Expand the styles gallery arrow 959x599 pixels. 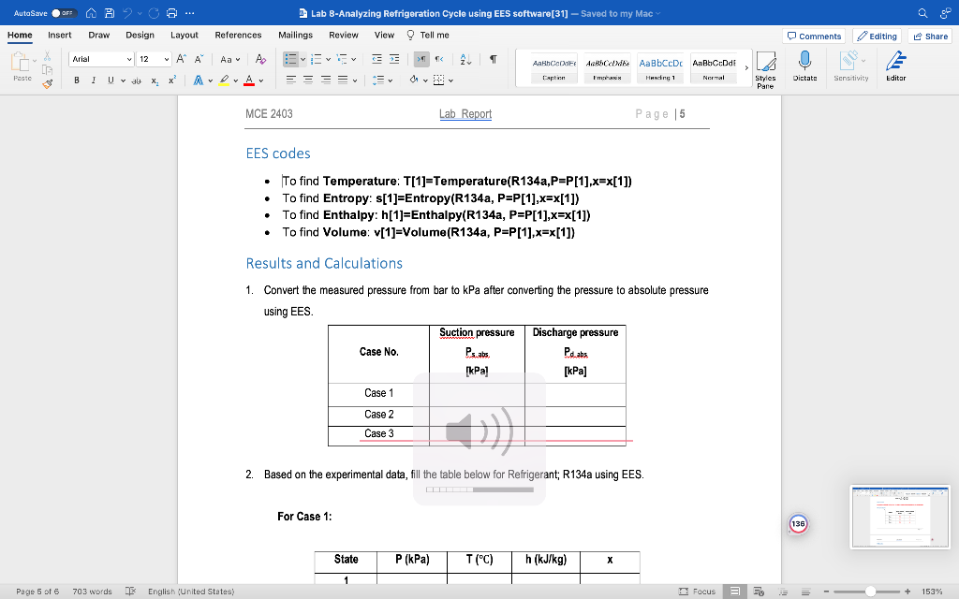(x=746, y=67)
